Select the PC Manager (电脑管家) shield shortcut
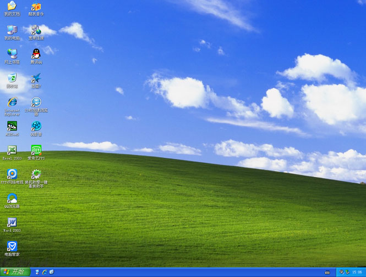The height and width of the screenshot is (277, 366). (x=12, y=249)
